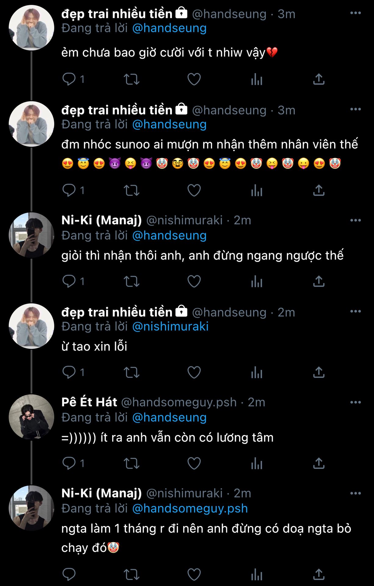The height and width of the screenshot is (586, 374).
Task: Open the đẹp trai nhiều tiền avatar on first tweet
Action: [31, 27]
